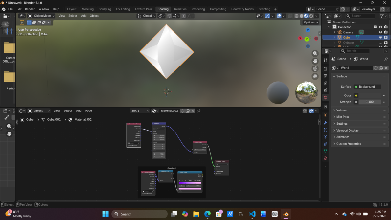
Task: Open the World properties tab icon
Action: pos(325,98)
